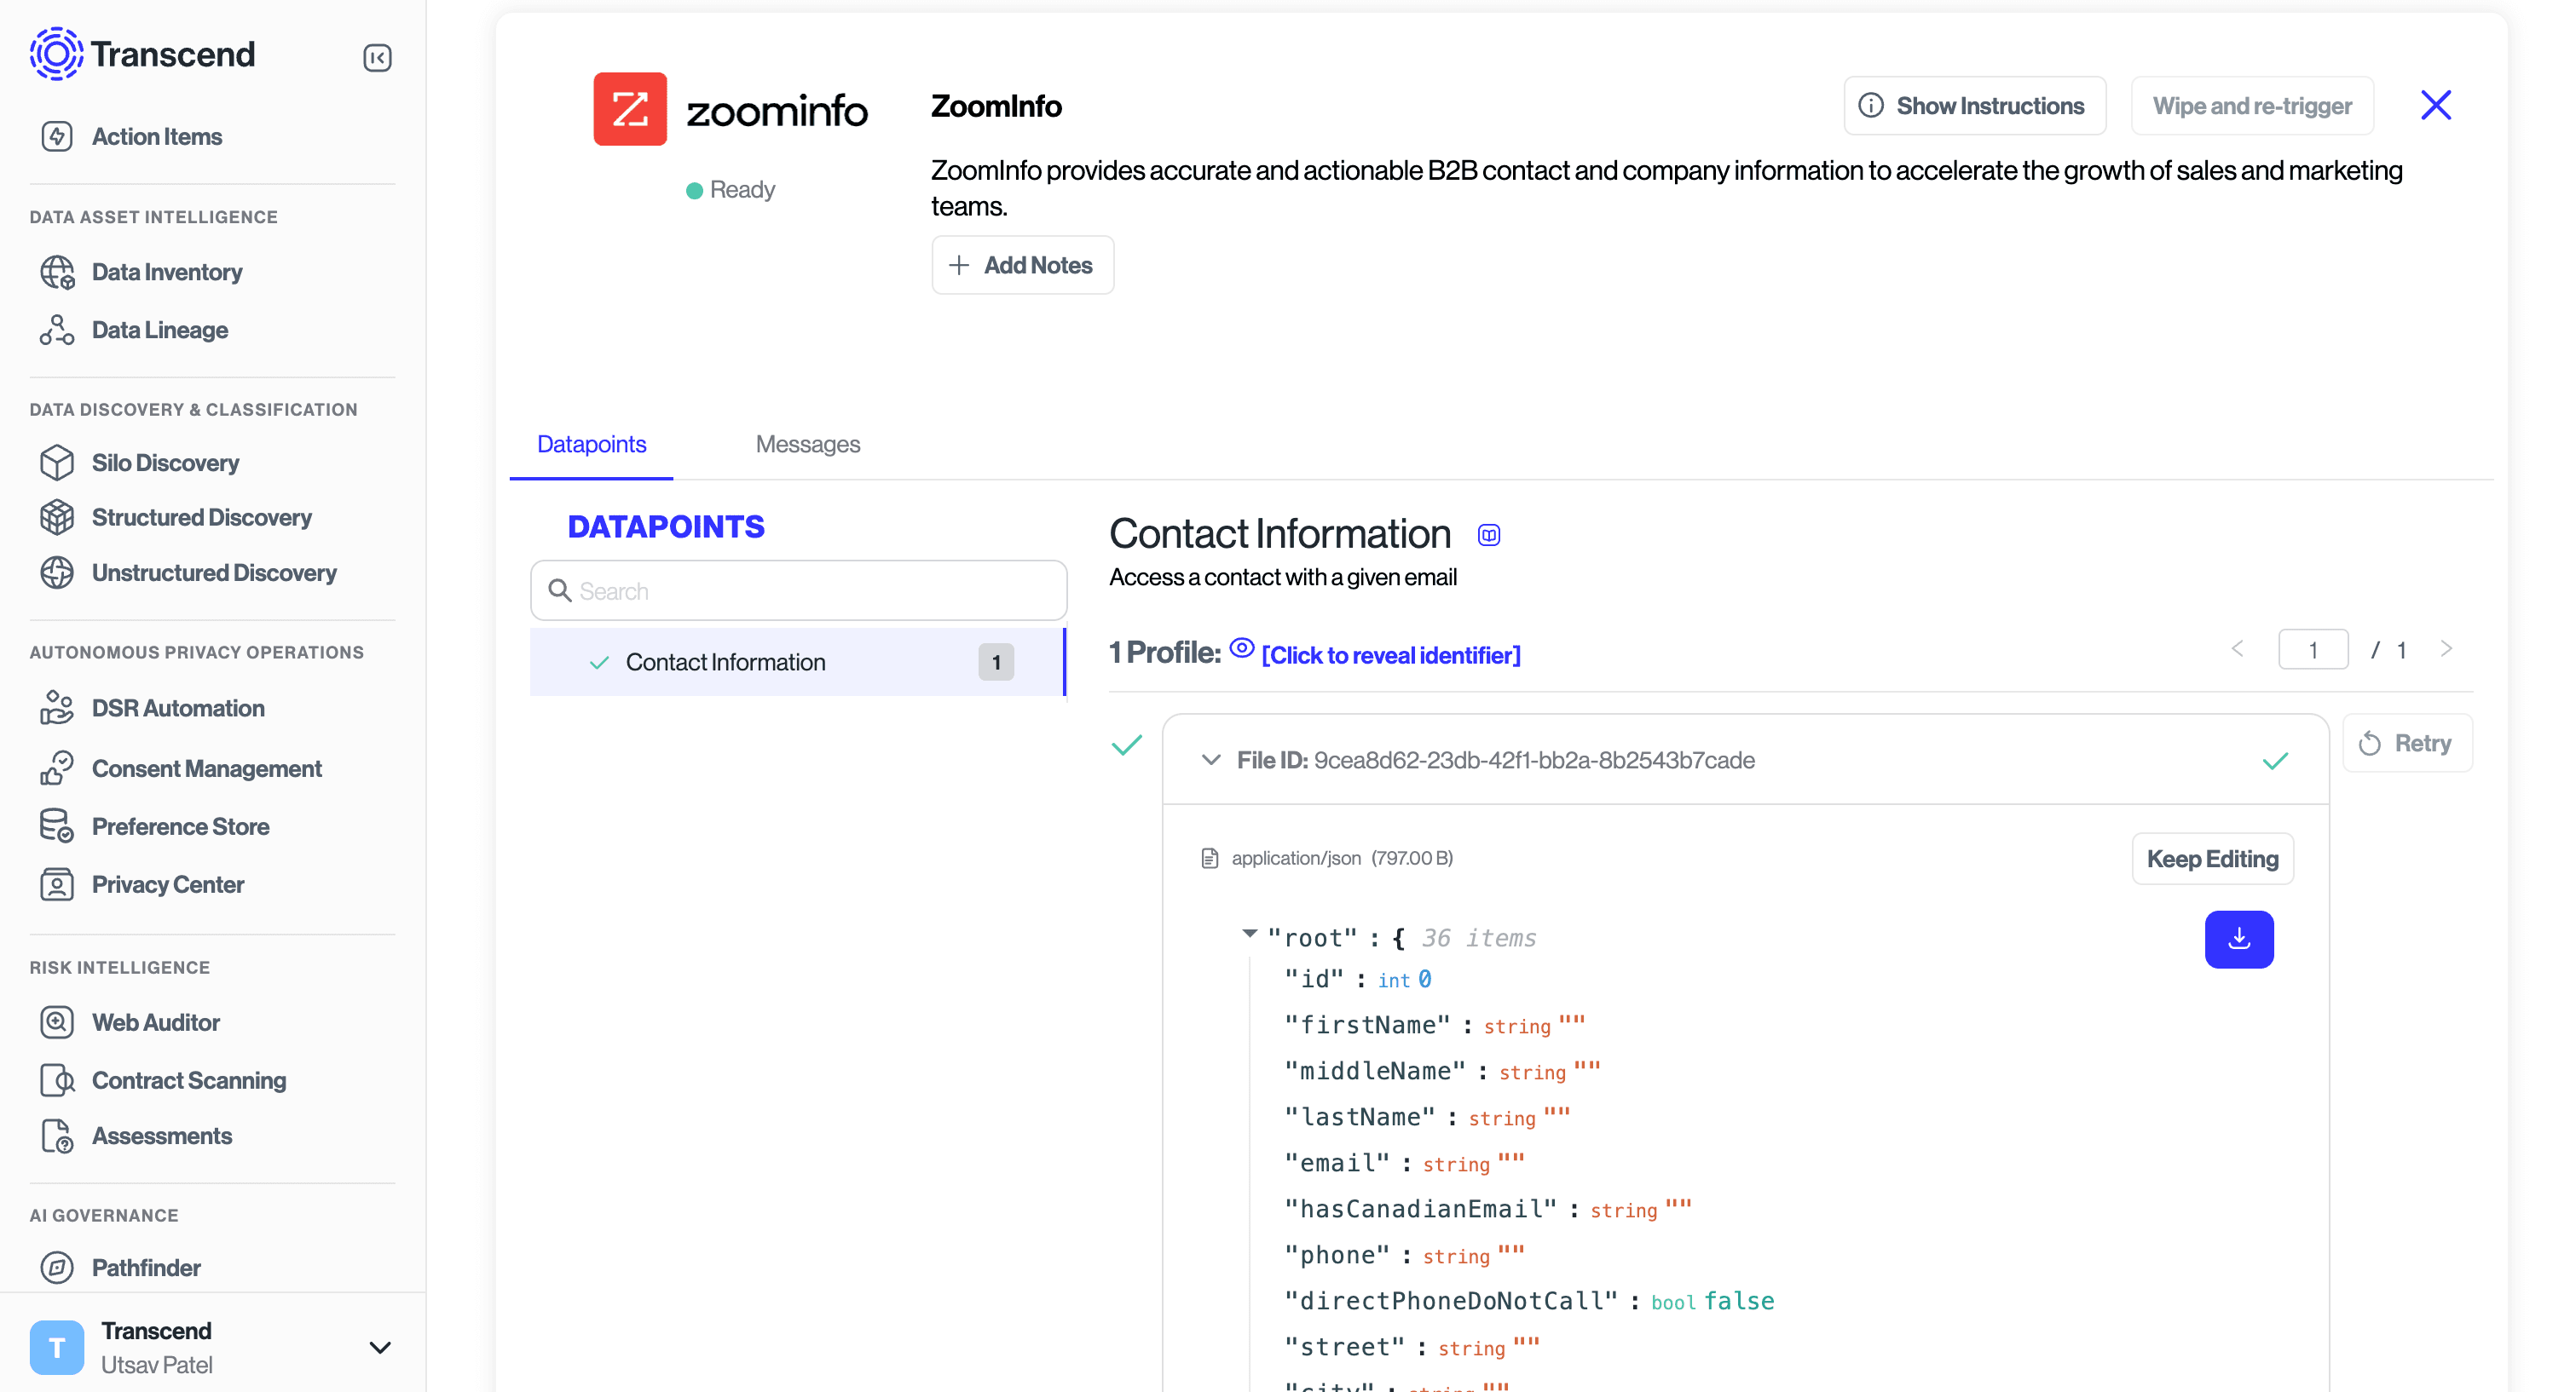The width and height of the screenshot is (2576, 1392).
Task: Collapse the File ID section with the chevron
Action: pos(1210,761)
